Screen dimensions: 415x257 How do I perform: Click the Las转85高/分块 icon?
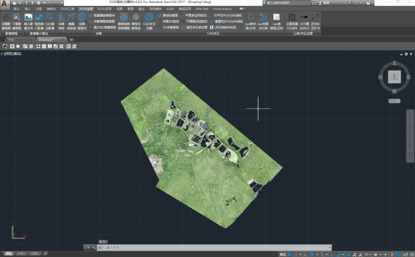click(x=250, y=22)
